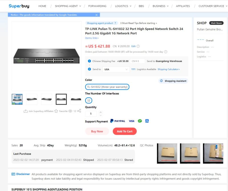Click the Favorite star icon

click(x=56, y=111)
